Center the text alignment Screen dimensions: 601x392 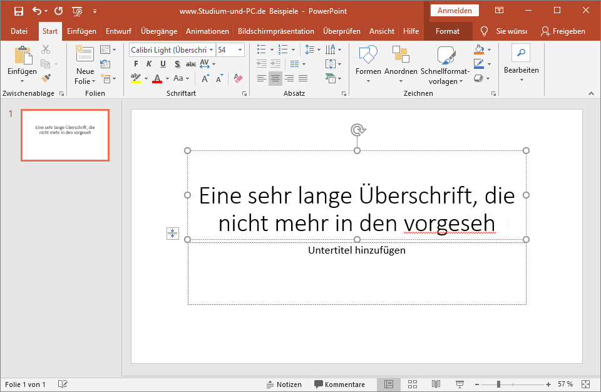275,79
